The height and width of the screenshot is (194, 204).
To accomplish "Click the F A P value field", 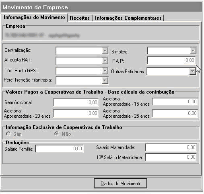I will [x=171, y=60].
